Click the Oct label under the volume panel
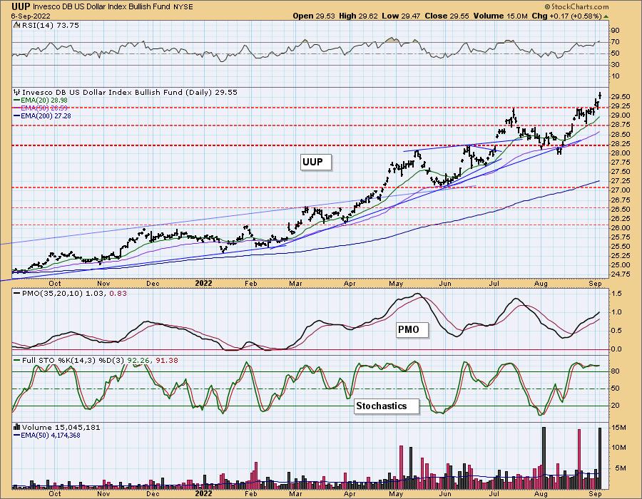The width and height of the screenshot is (642, 499). [x=54, y=494]
